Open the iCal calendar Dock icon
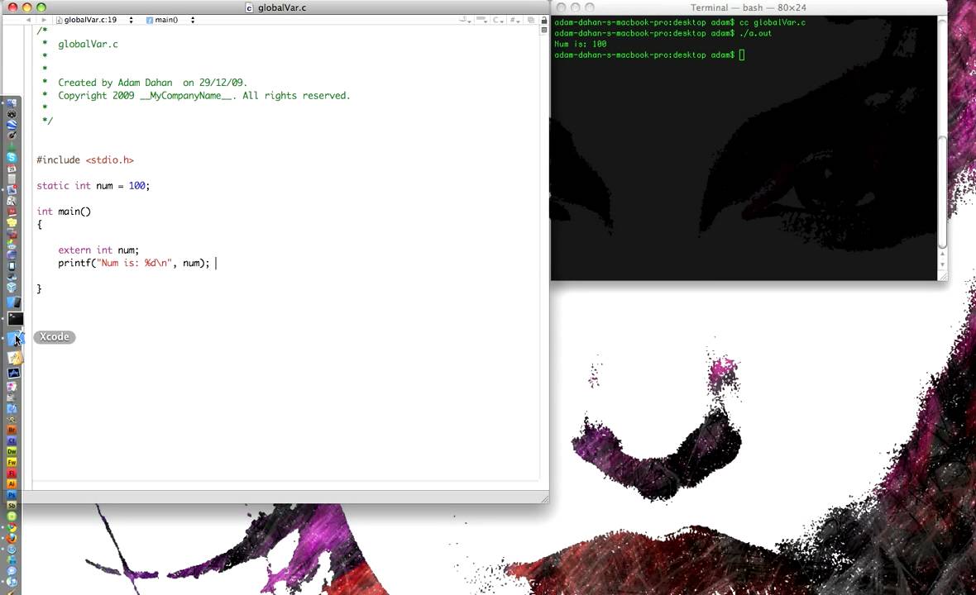Screen dimensions: 976x595 click(x=12, y=169)
